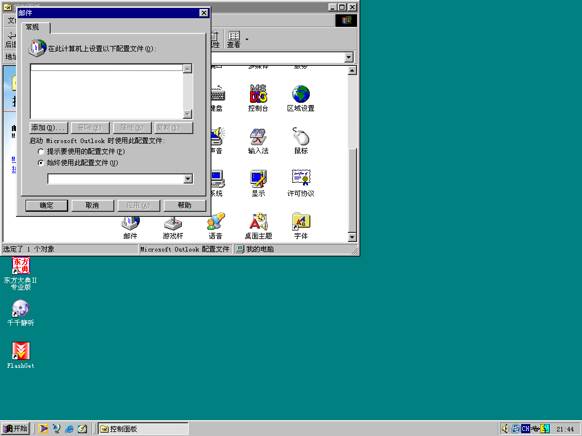582x436 pixels.
Task: Open the 桌面主题 desktop themes icon
Action: point(258,222)
